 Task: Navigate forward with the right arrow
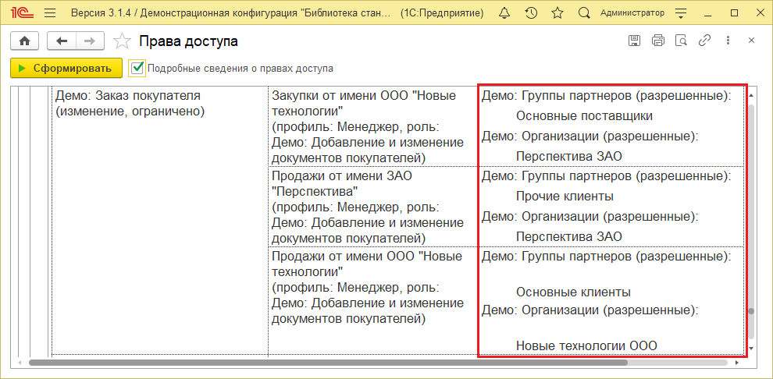91,41
